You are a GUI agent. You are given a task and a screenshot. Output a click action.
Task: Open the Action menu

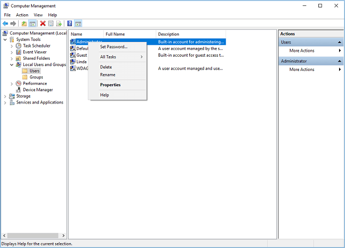coord(22,15)
